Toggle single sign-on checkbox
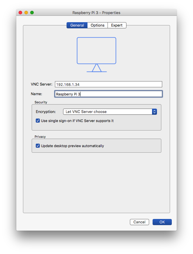Viewport: 193px width, 254px height. click(x=38, y=121)
